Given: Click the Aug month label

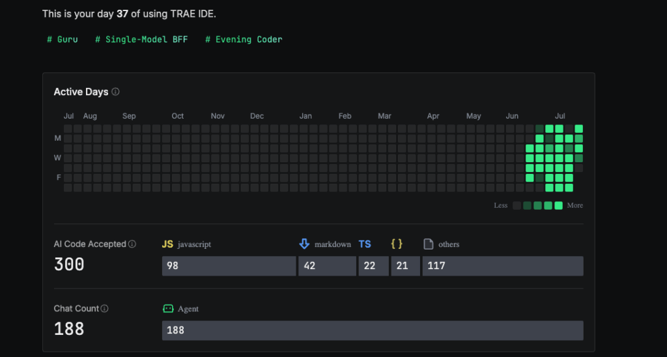Looking at the screenshot, I should (90, 116).
